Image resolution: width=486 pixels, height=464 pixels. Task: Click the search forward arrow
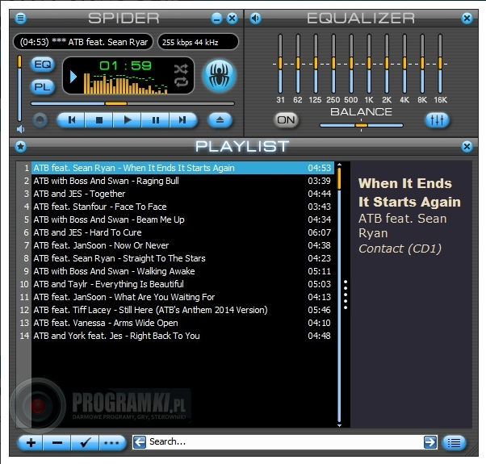click(430, 442)
